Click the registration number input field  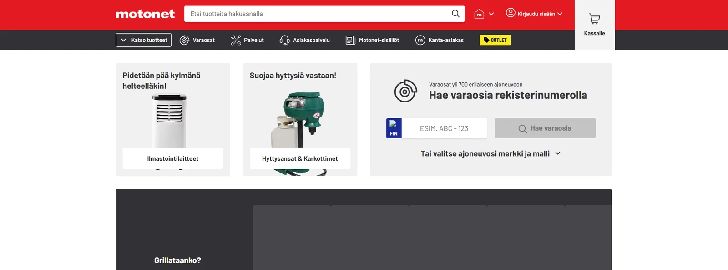coord(444,128)
